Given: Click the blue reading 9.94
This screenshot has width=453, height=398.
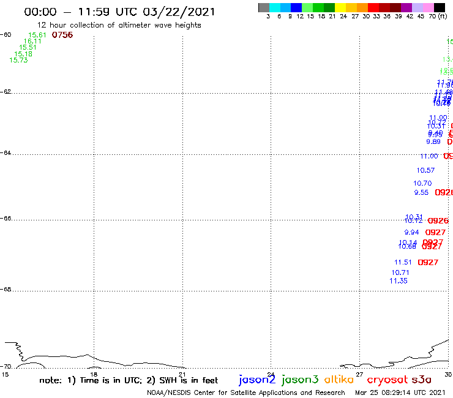Looking at the screenshot, I should 412,232.
